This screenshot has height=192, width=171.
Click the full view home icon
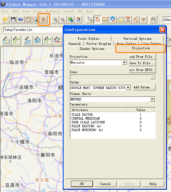pos(78,19)
